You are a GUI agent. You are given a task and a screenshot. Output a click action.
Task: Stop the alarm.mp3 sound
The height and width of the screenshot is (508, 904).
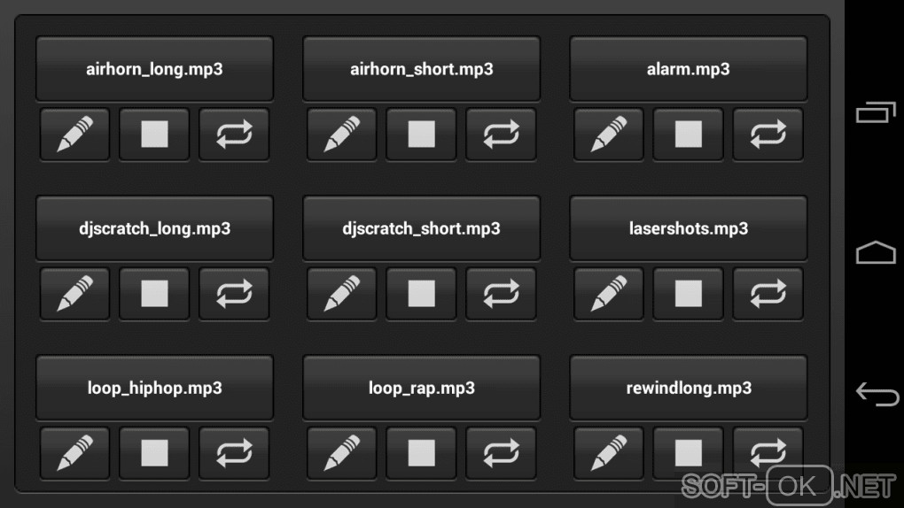click(689, 135)
